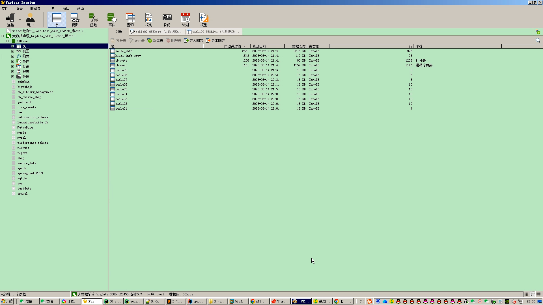Switch to detail list view in status bar
The width and height of the screenshot is (543, 305).
pos(533,294)
